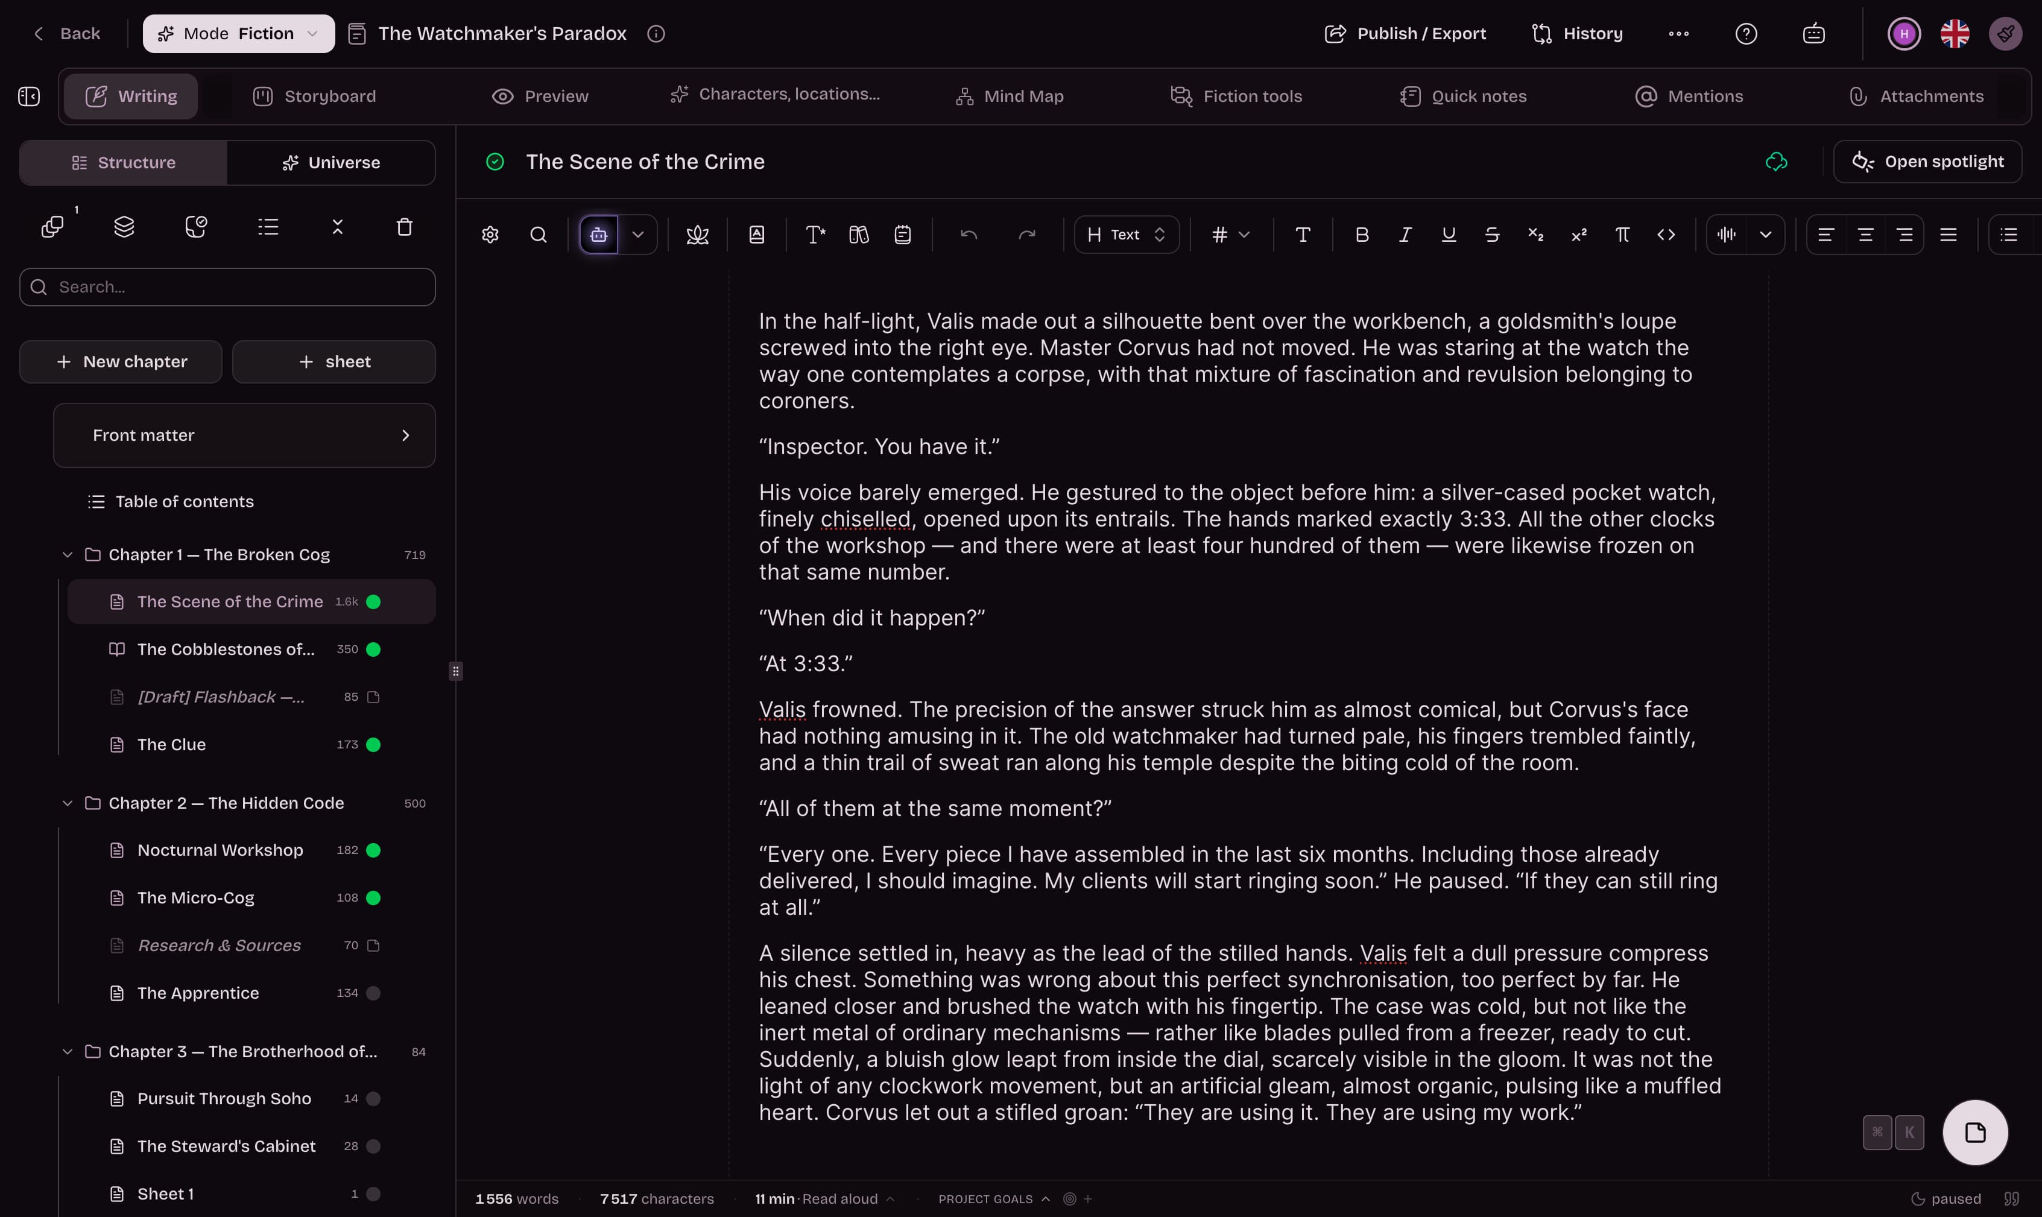Apply strikethrough formatting
This screenshot has width=2042, height=1217.
coord(1493,235)
